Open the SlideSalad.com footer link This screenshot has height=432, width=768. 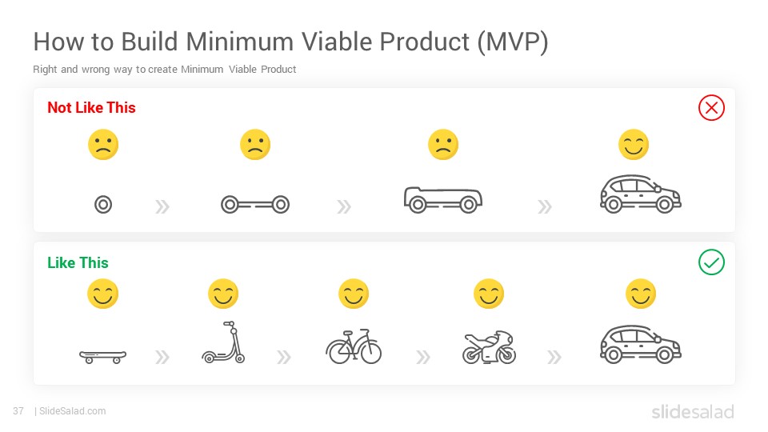(x=72, y=411)
